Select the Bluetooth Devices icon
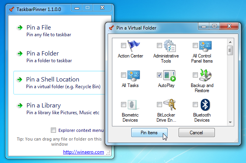246x163 pixels. click(205, 105)
